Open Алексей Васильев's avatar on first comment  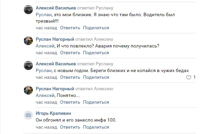[28, 10]
